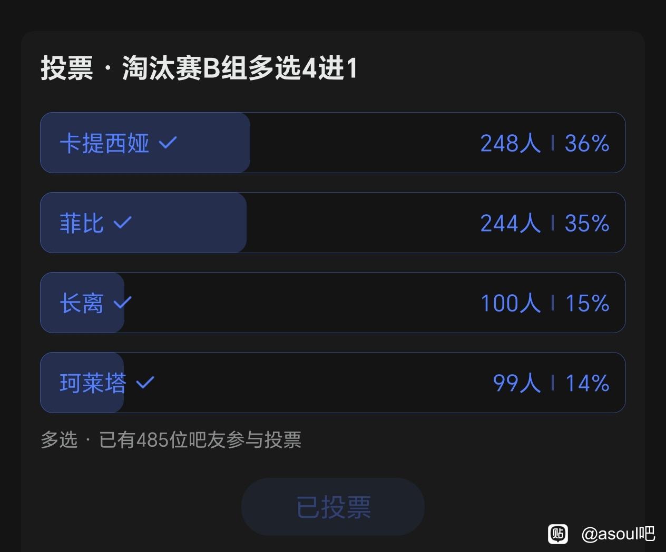The image size is (666, 552).
Task: Click the 248人 vote count
Action: (510, 143)
